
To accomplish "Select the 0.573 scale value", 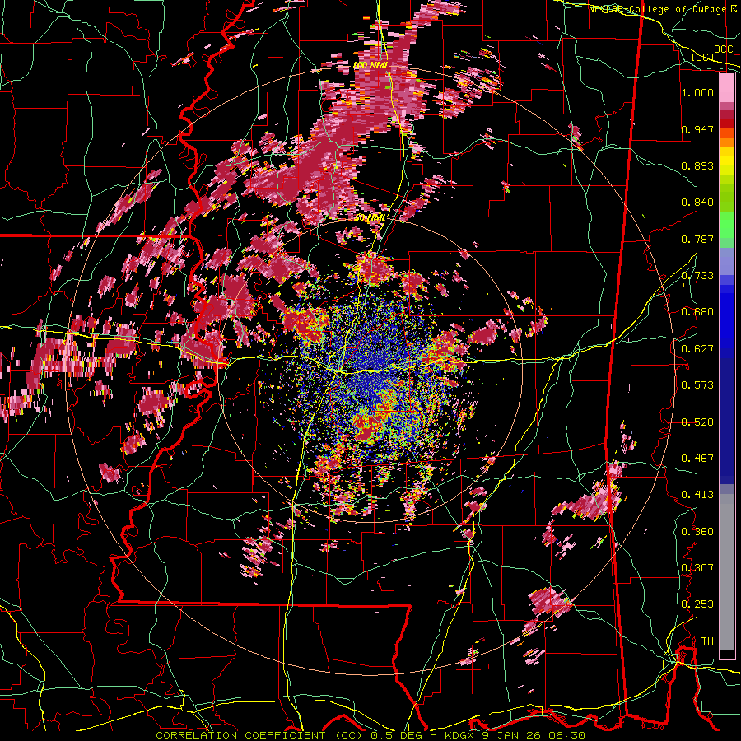I will click(x=697, y=385).
